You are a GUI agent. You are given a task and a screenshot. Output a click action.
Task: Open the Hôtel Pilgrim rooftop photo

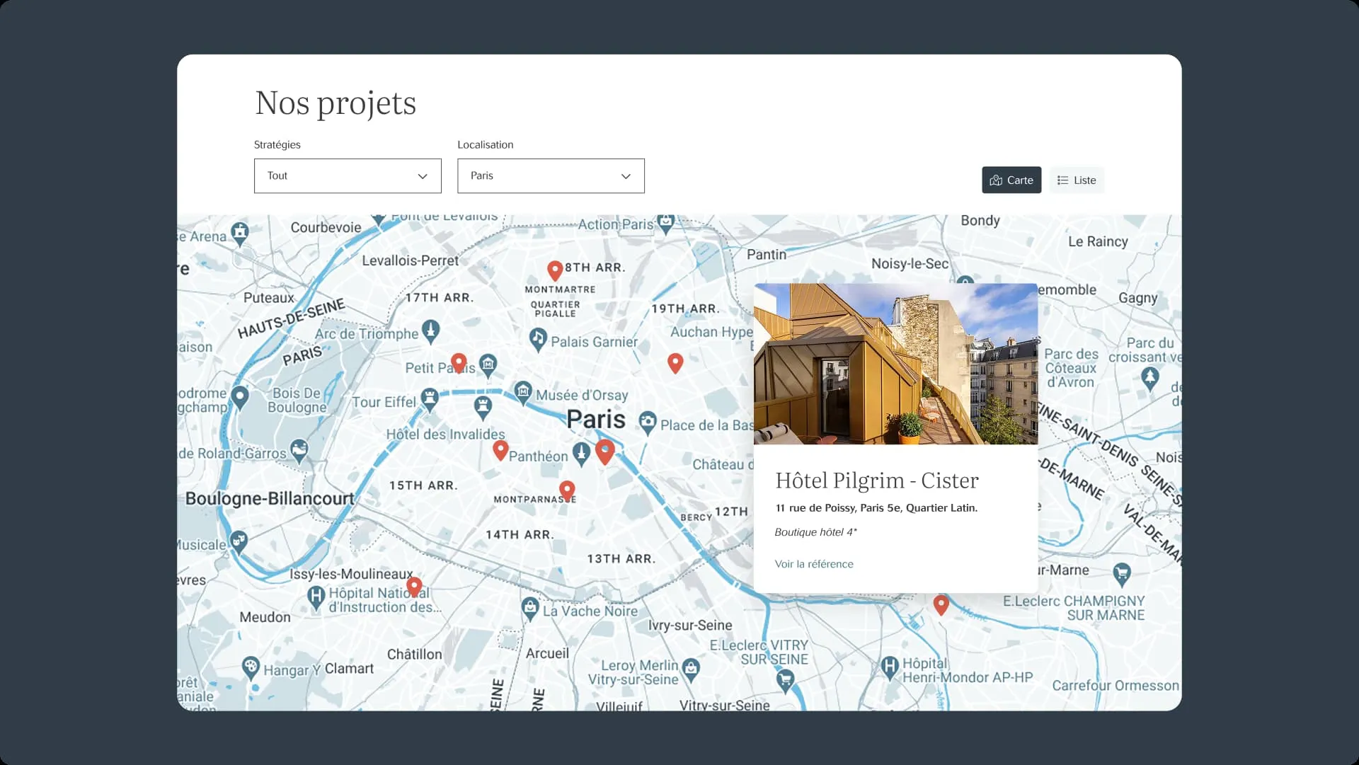tap(895, 364)
